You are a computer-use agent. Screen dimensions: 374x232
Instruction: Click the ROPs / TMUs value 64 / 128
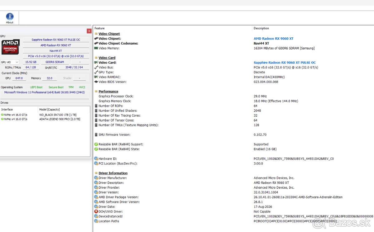tap(31, 67)
